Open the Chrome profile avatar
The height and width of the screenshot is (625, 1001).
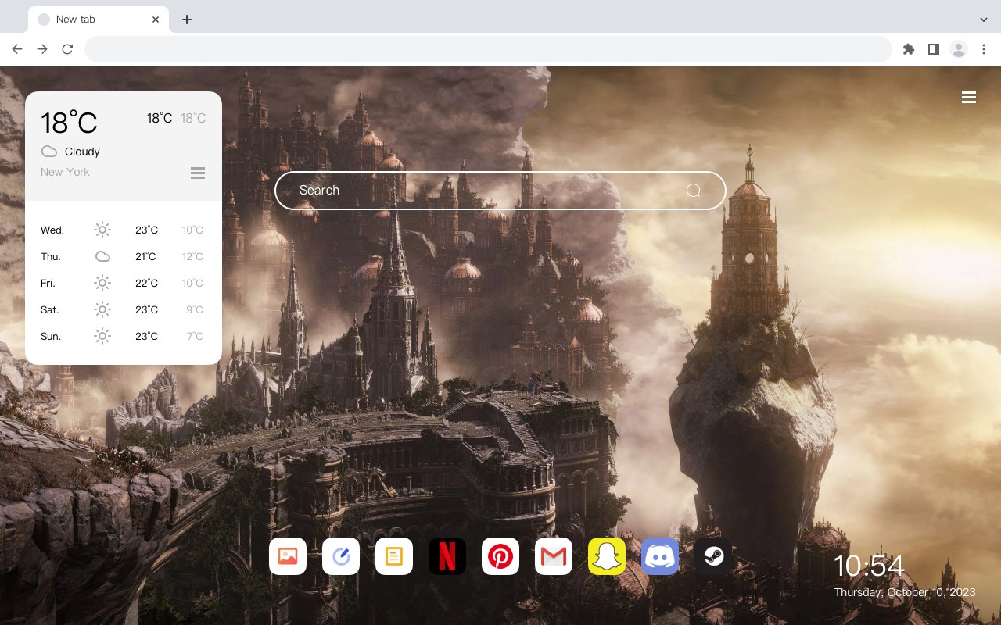(959, 49)
